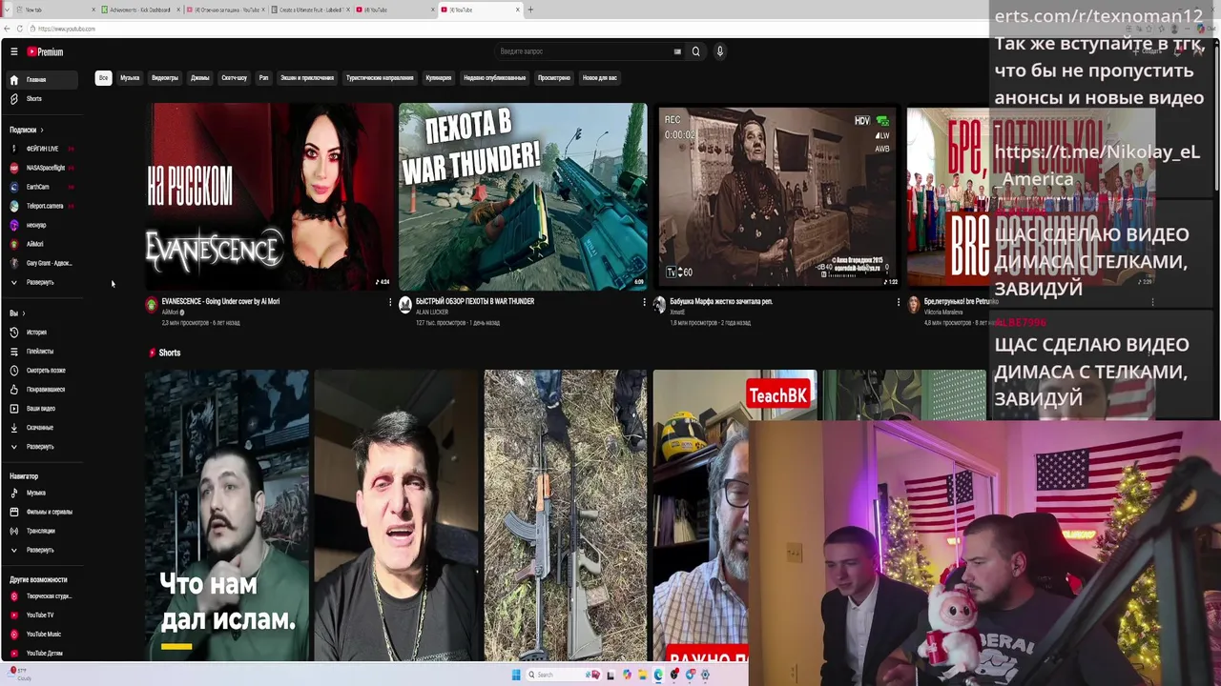Click the YouTube Premium logo

tap(45, 51)
